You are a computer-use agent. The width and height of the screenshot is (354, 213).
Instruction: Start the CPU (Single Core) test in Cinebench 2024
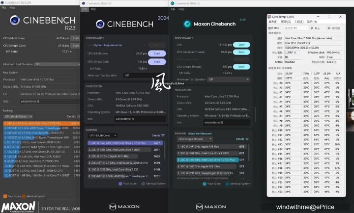[x=157, y=62]
